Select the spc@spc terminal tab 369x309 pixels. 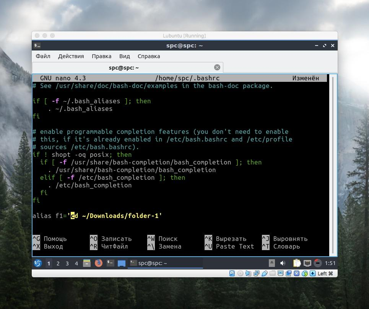(124, 67)
